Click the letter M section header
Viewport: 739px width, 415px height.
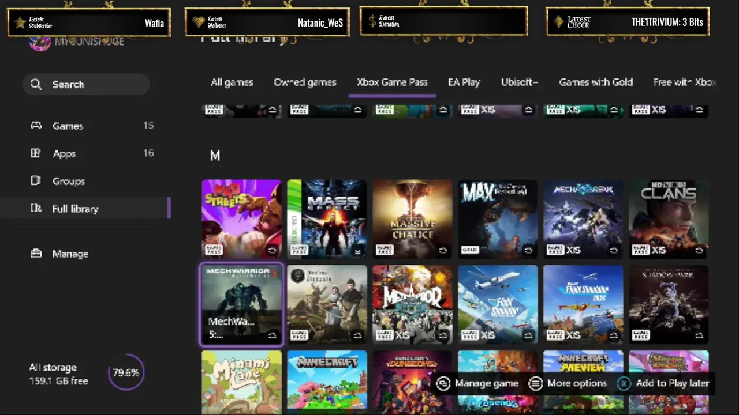coord(215,156)
